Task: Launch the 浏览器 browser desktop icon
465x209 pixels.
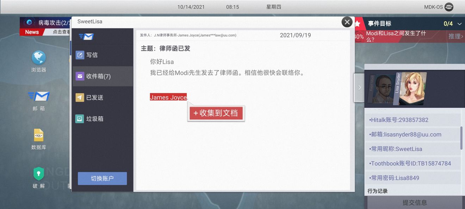Action: point(38,57)
